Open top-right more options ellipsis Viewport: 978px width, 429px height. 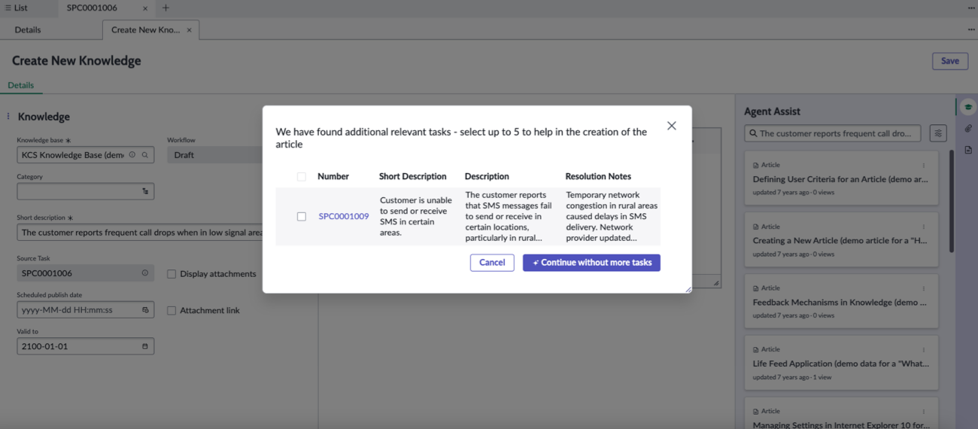click(971, 8)
